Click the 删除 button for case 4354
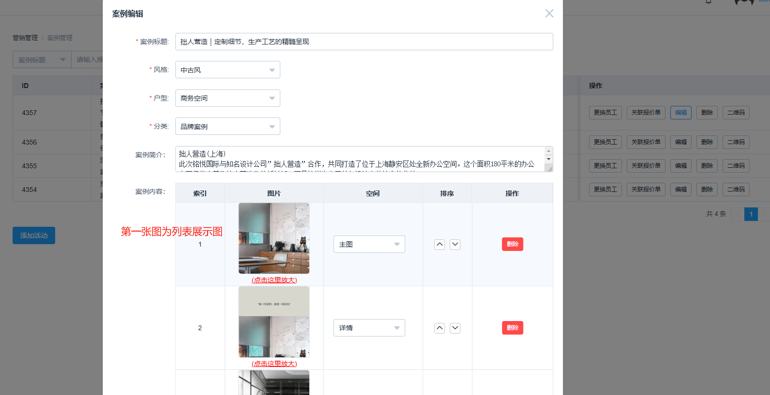Screen dimensions: 770x395 tap(707, 190)
